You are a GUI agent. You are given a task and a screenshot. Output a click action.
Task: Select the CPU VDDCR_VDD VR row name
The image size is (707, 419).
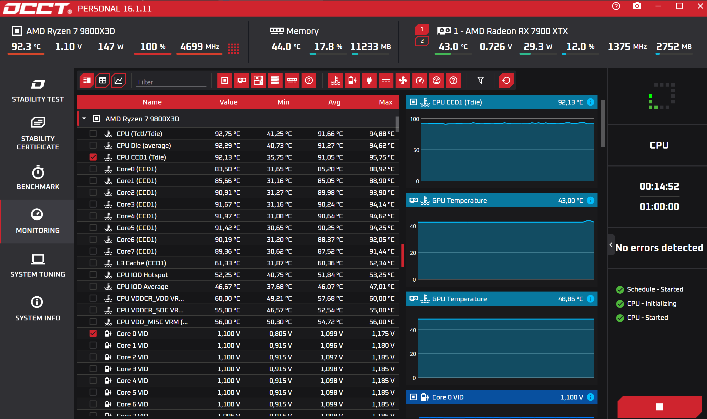(x=150, y=298)
